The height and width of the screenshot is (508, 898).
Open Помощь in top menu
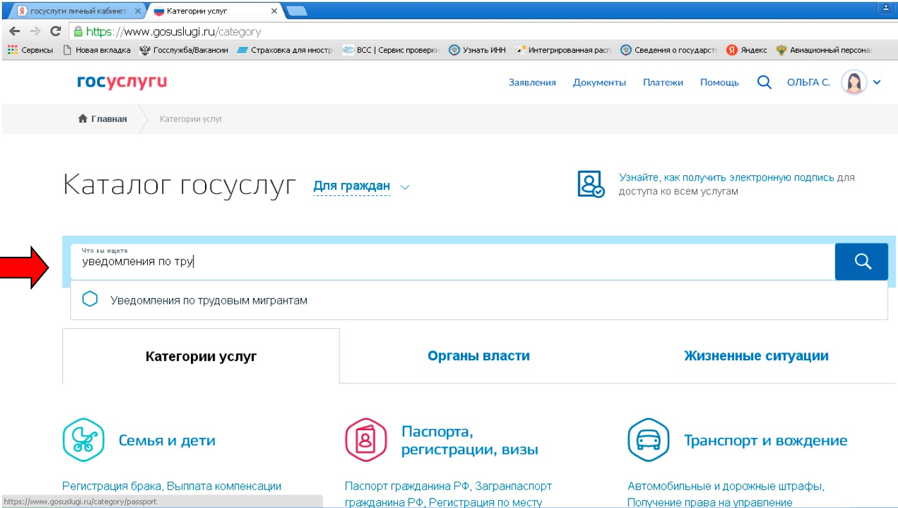[719, 82]
